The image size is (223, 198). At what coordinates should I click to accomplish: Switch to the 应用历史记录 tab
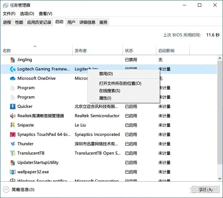click(x=39, y=22)
